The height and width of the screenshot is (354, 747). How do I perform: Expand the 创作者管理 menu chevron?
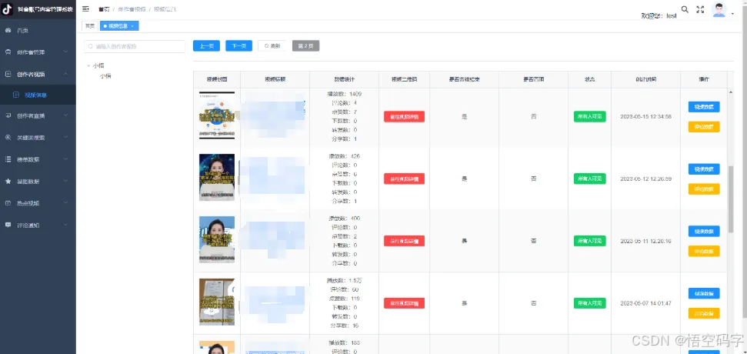(x=65, y=52)
